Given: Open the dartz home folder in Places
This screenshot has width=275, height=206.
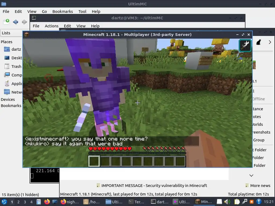Looking at the screenshot, I should point(12,49).
